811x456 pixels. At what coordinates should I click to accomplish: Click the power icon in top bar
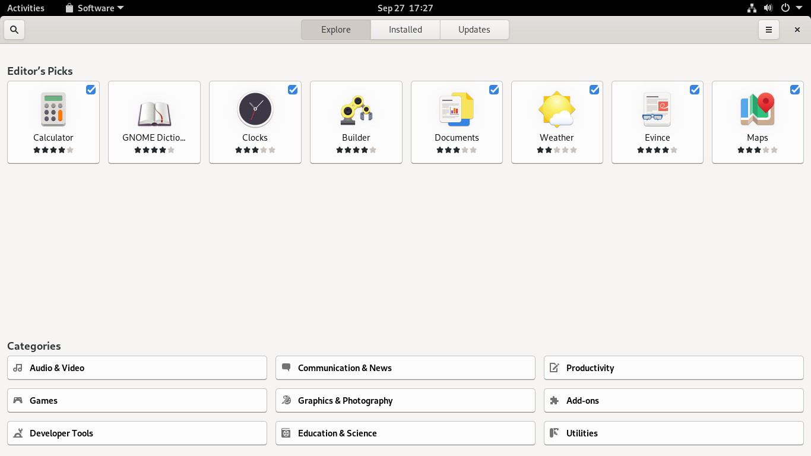785,8
